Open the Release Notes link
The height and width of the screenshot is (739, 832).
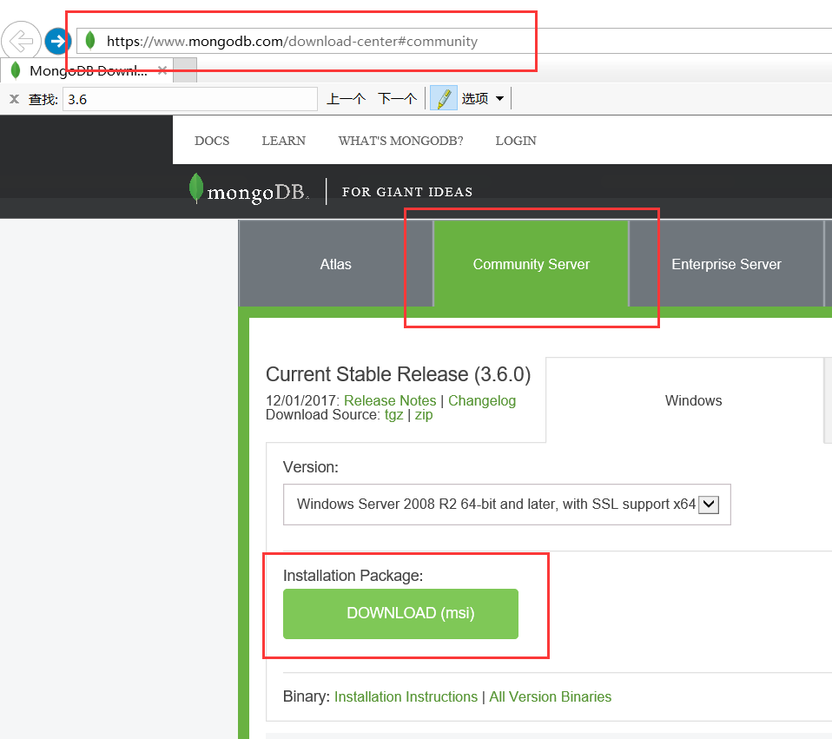(x=390, y=400)
